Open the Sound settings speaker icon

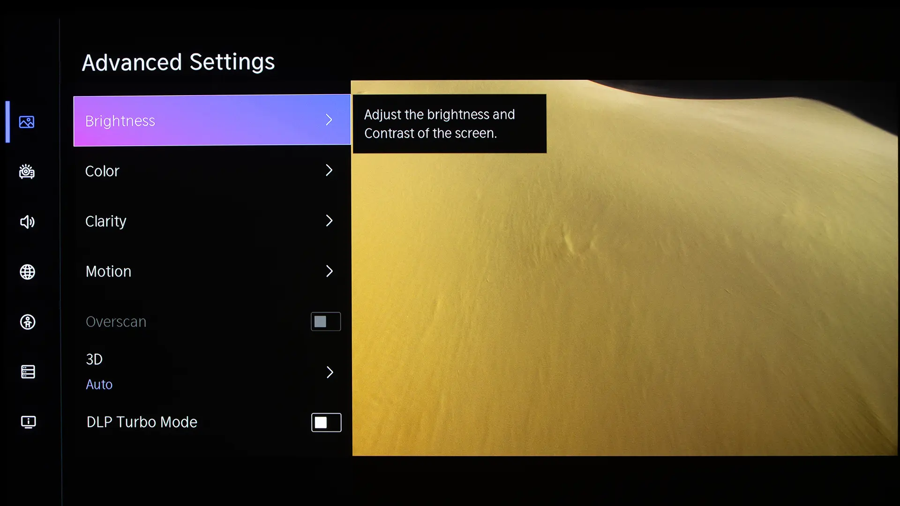click(x=27, y=222)
